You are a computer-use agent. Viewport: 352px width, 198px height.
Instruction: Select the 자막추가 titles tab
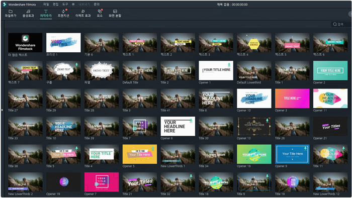(x=46, y=14)
